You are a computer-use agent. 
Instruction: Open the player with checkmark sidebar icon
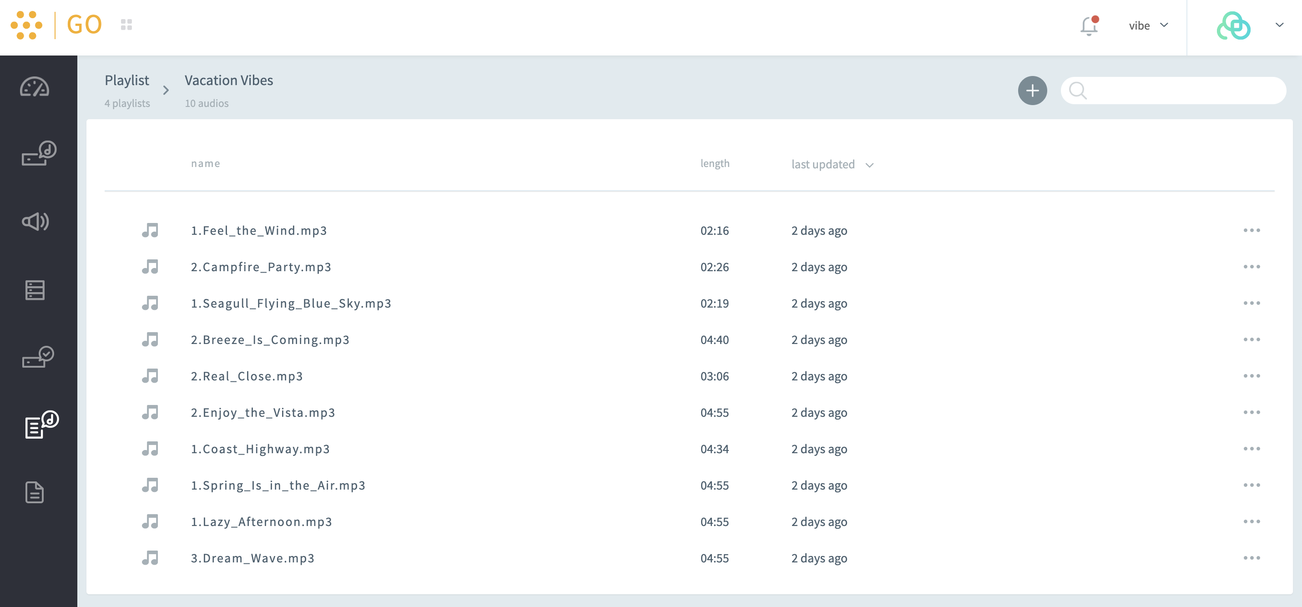38,357
